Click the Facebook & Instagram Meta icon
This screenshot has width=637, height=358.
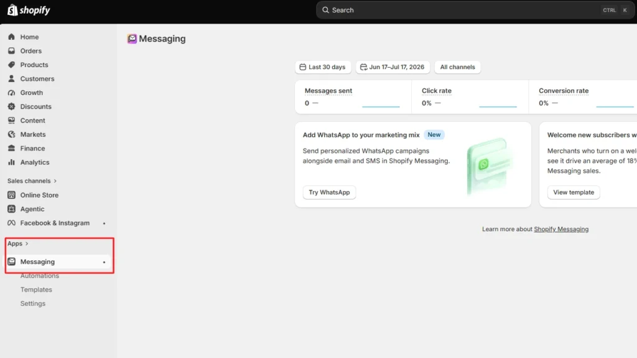tap(11, 223)
